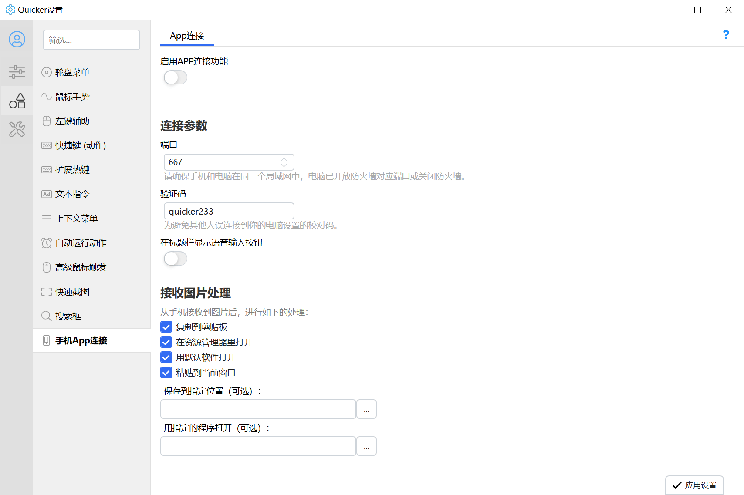The image size is (744, 495).
Task: Click the blue help question mark
Action: pos(726,35)
